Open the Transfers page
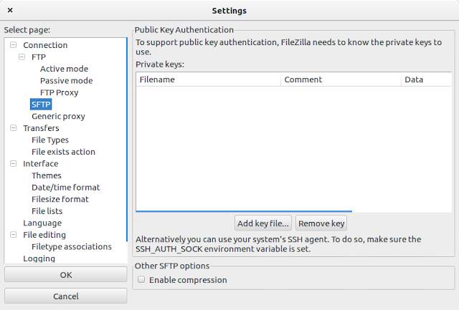 point(41,128)
